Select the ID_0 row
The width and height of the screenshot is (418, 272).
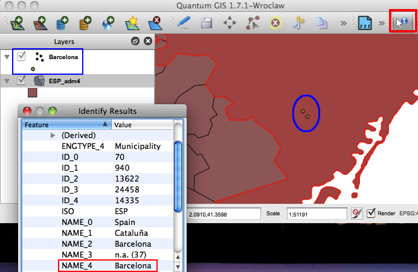(98, 157)
